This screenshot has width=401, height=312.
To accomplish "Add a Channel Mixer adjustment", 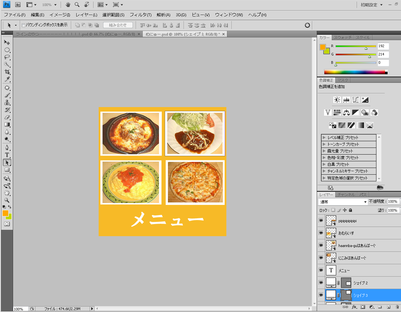I will 374,112.
